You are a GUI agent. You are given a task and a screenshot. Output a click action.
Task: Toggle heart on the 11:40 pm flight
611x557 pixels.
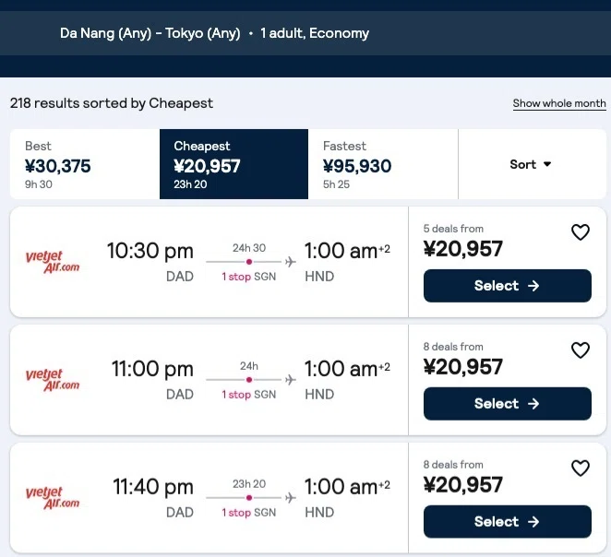point(581,468)
